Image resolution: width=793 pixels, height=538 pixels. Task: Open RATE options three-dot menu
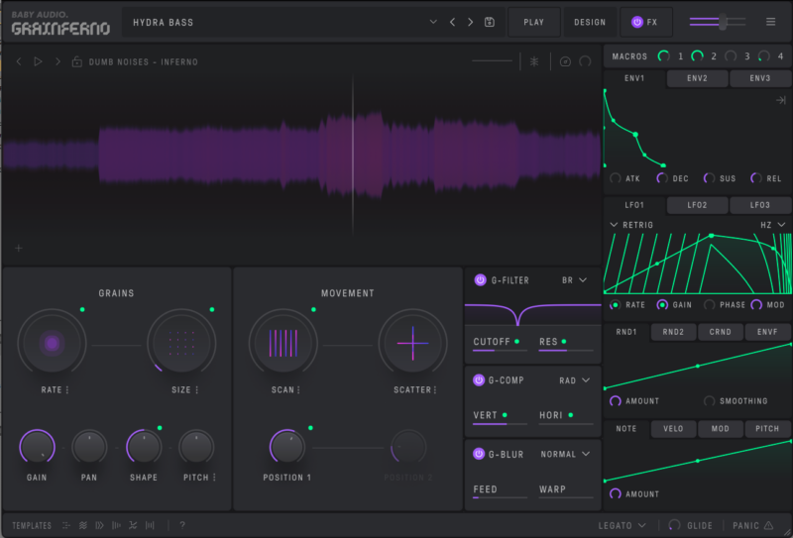pos(67,389)
